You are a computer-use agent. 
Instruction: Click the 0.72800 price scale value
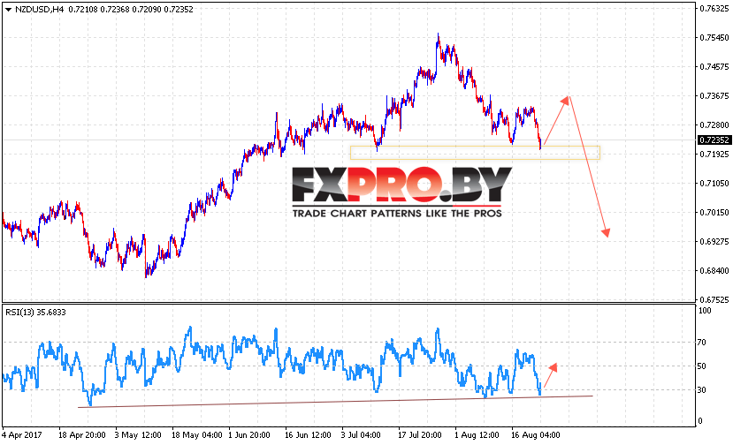(x=714, y=124)
